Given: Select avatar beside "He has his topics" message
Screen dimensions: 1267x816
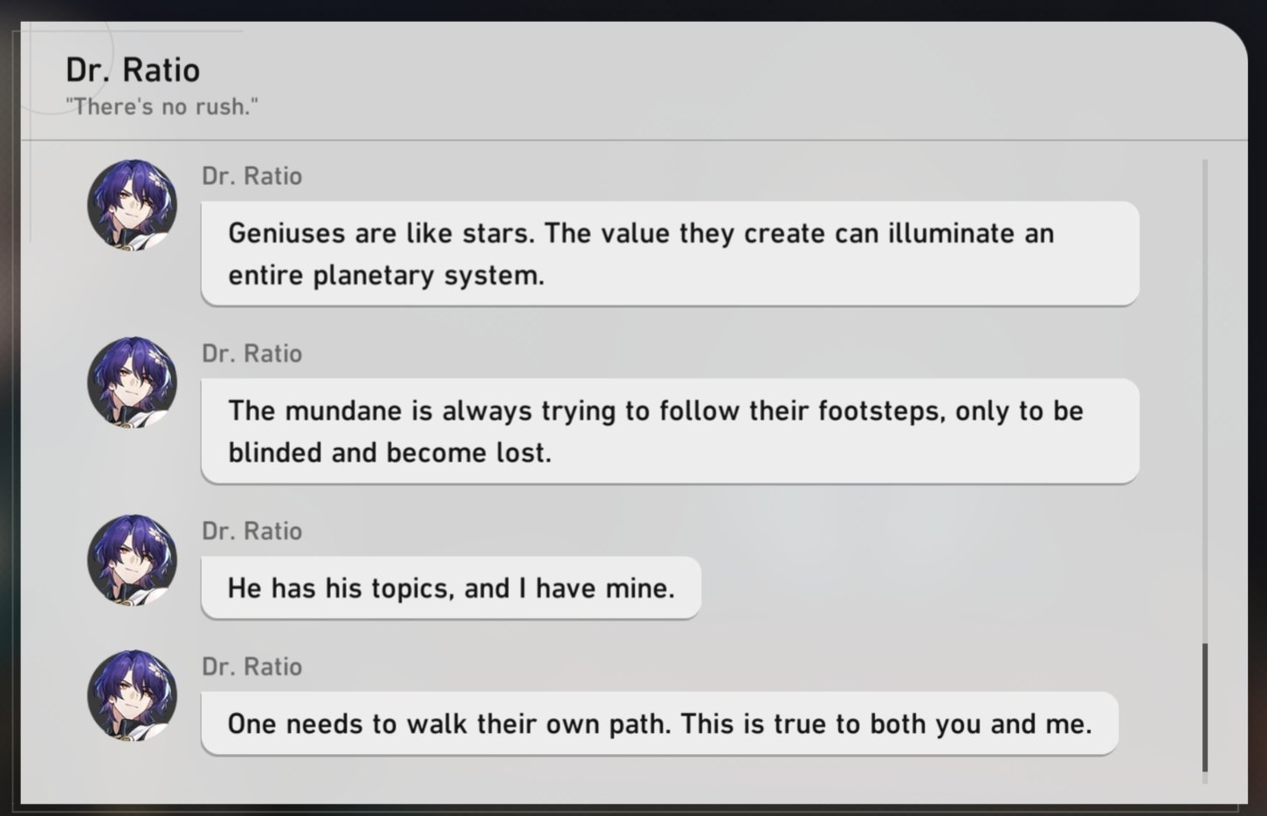Looking at the screenshot, I should point(132,559).
